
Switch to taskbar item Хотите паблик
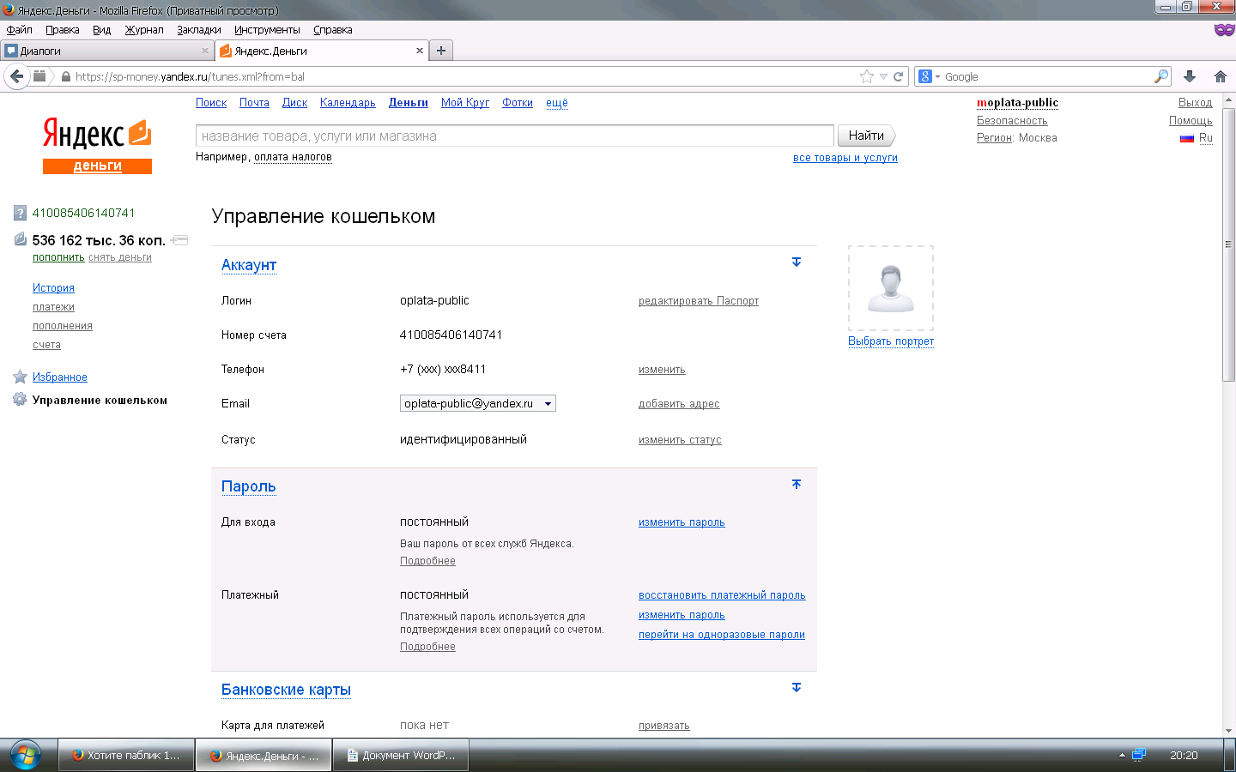coord(126,756)
